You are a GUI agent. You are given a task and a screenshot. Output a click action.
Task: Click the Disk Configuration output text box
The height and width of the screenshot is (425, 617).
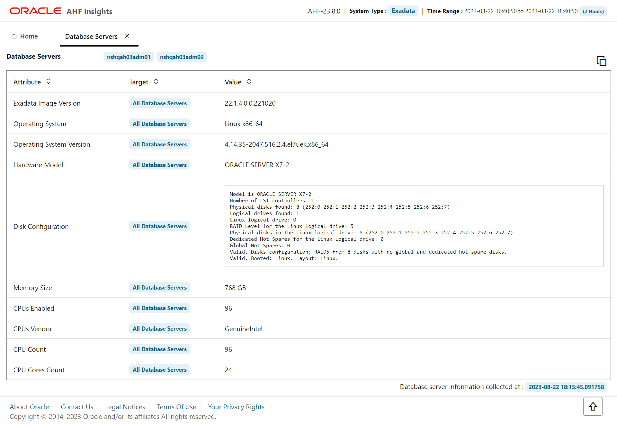[x=414, y=226]
